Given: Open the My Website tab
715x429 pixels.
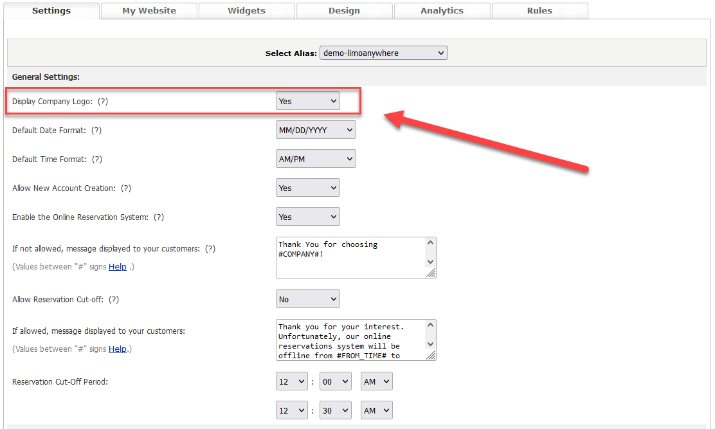Looking at the screenshot, I should click(x=149, y=11).
